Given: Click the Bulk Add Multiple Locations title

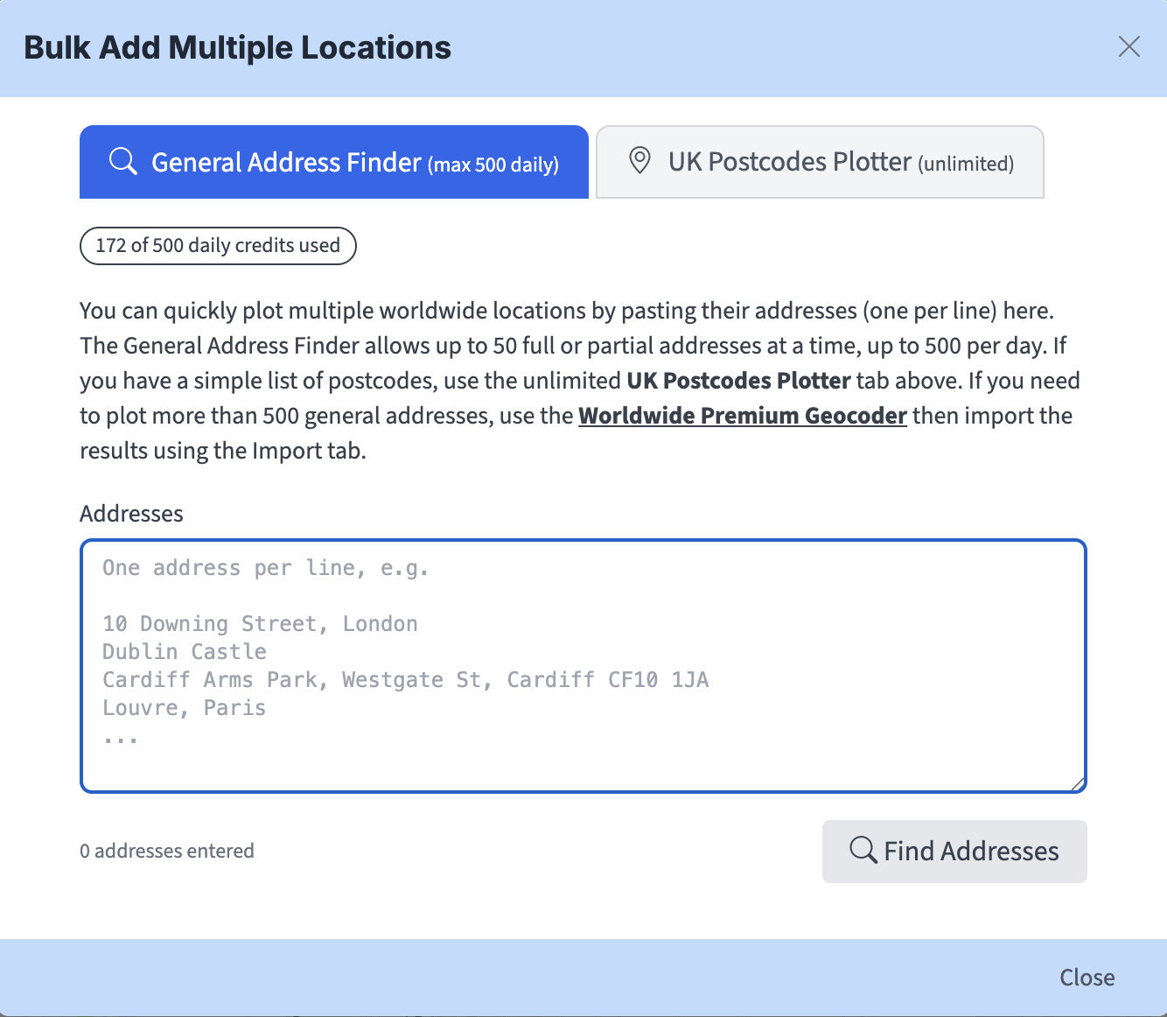Looking at the screenshot, I should pyautogui.click(x=237, y=48).
